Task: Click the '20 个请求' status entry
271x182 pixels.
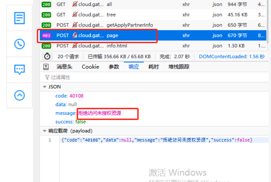Action: pos(68,56)
